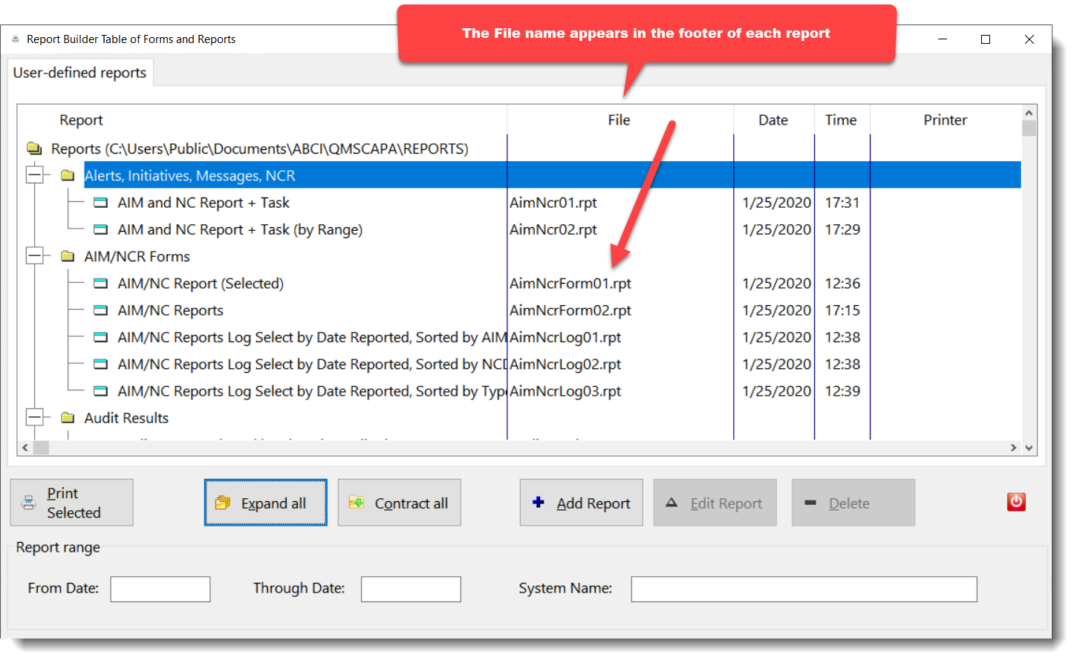Collapse the AIM/NCR Forms branch
The image size is (1077, 663).
35,255
